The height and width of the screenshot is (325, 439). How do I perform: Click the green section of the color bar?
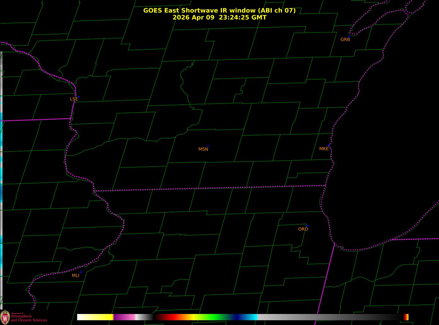[x=214, y=317]
